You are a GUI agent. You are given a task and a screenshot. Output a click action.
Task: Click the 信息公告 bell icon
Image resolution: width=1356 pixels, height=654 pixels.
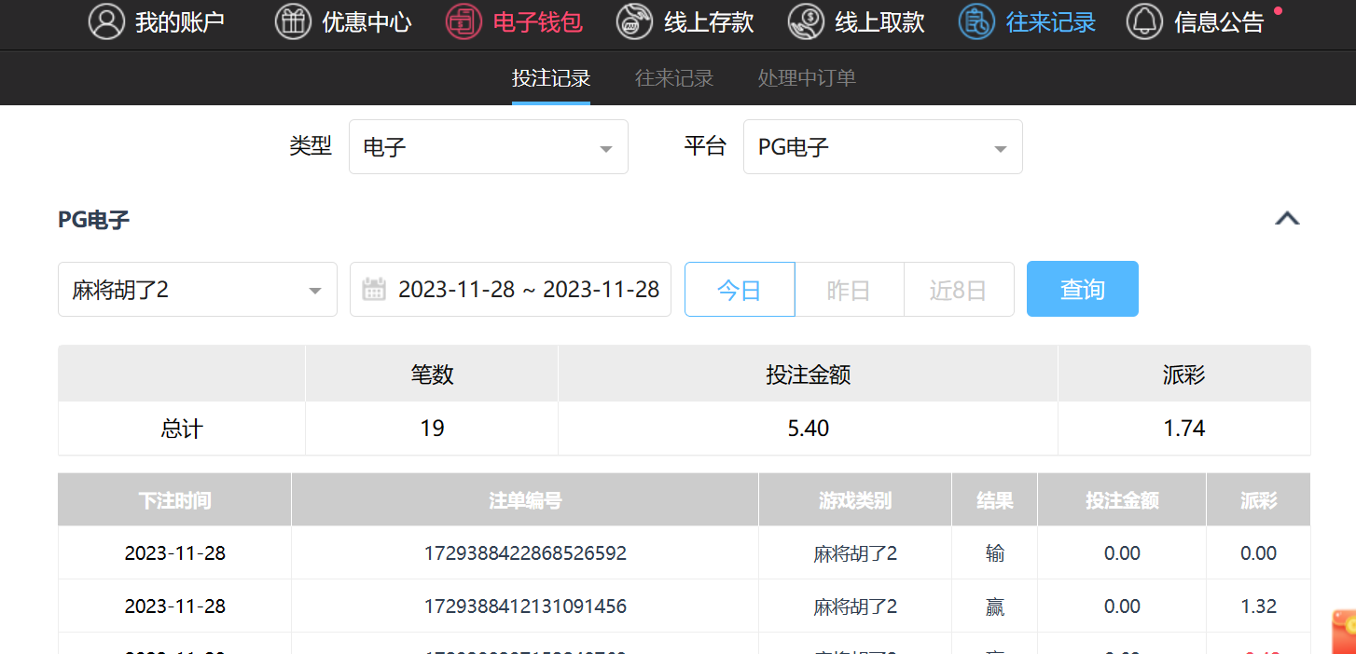pyautogui.click(x=1144, y=21)
